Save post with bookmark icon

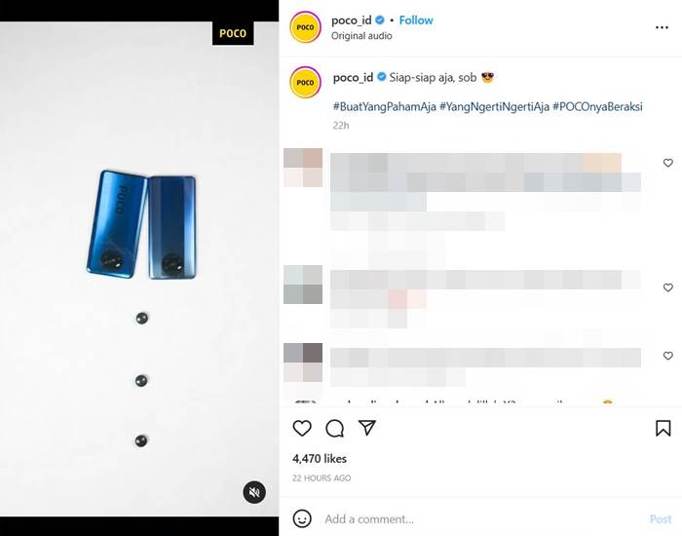coord(663,429)
